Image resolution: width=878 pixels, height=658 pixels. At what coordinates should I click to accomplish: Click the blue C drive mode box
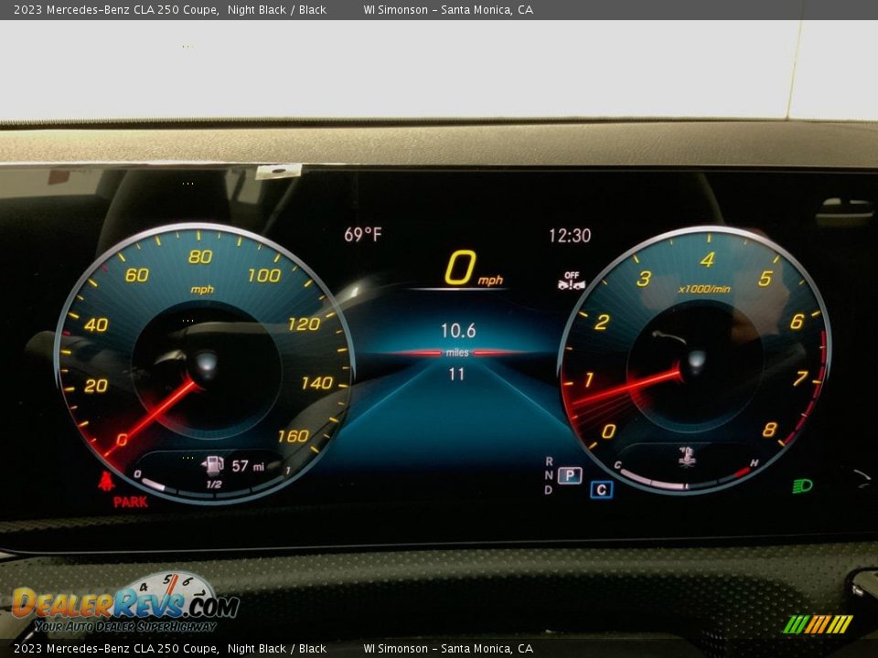coord(602,490)
